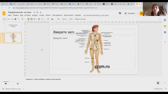Open Tasks side panel icon

click(x=165, y=32)
